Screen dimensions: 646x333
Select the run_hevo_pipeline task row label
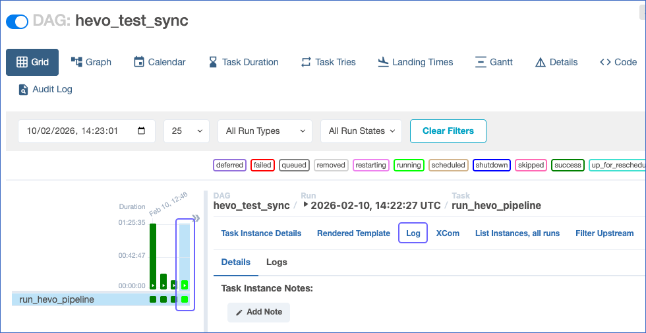pos(57,299)
